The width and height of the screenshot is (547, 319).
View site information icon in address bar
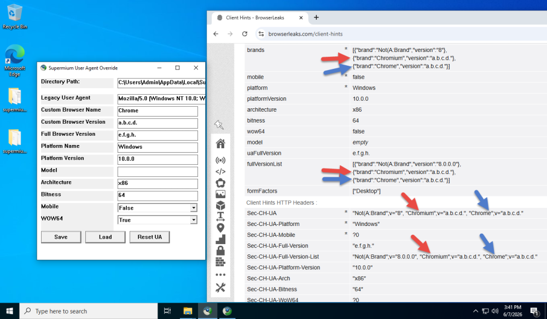point(261,34)
